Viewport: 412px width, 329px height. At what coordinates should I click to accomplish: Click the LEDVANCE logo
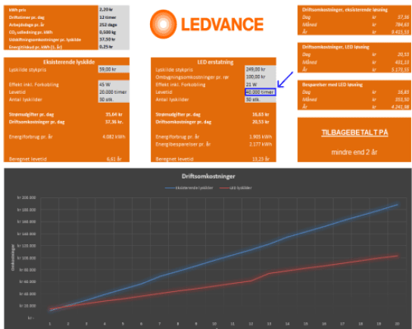pos(207,24)
